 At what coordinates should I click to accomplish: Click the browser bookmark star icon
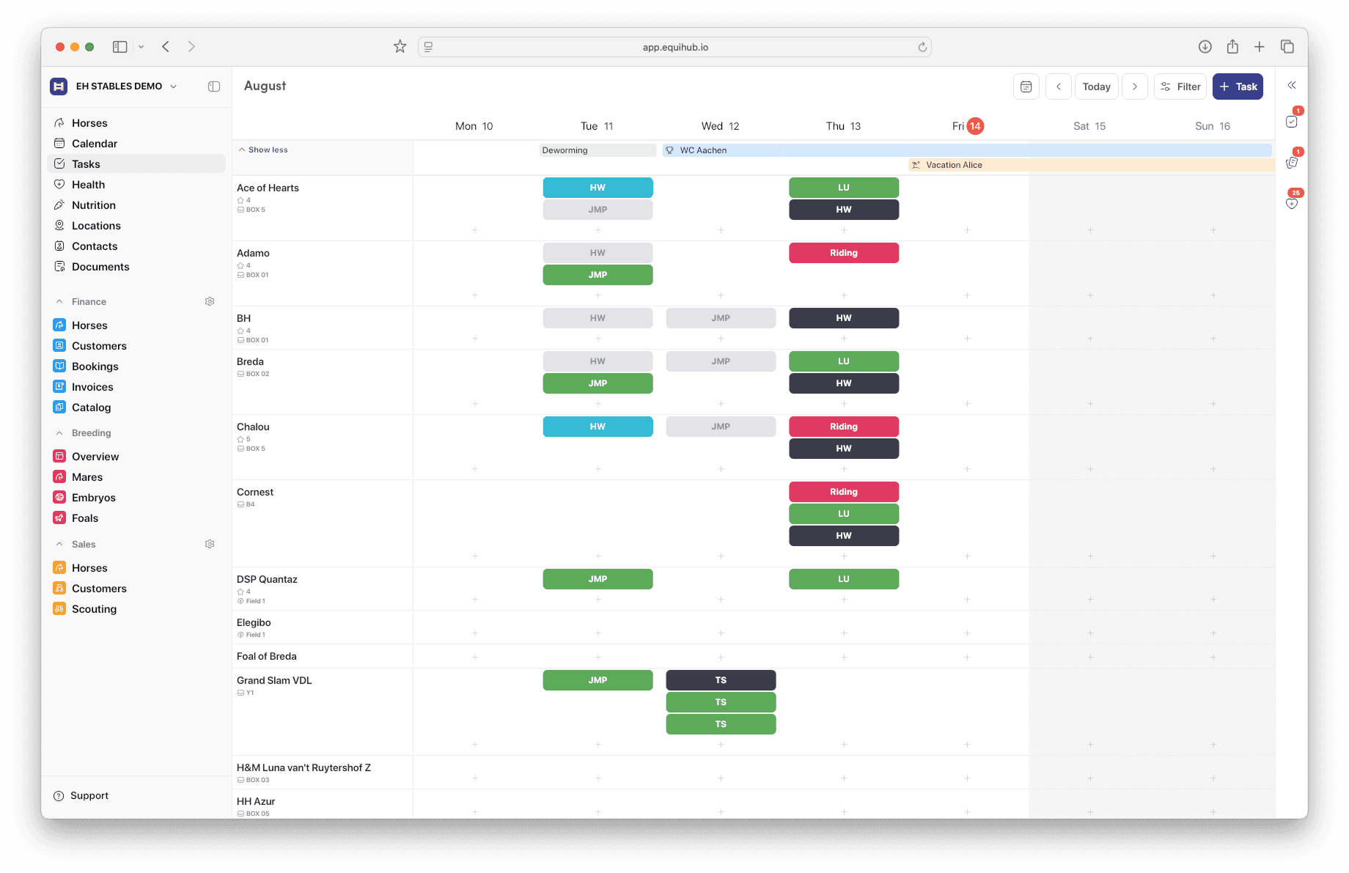click(x=400, y=47)
